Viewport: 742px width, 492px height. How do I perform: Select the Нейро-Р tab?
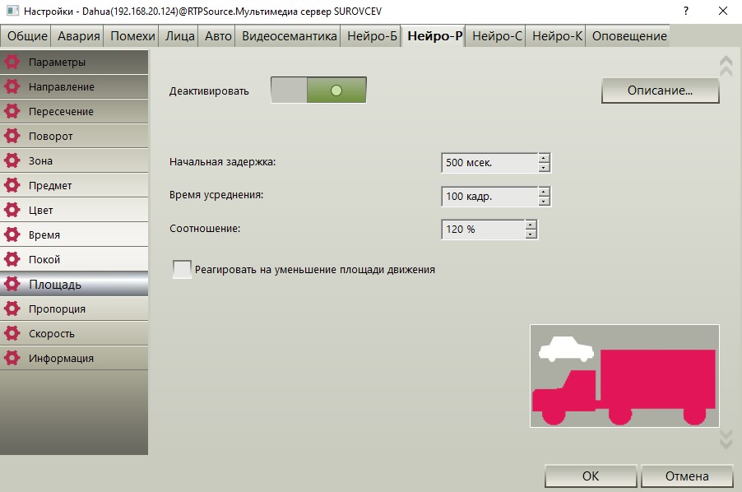pyautogui.click(x=434, y=36)
